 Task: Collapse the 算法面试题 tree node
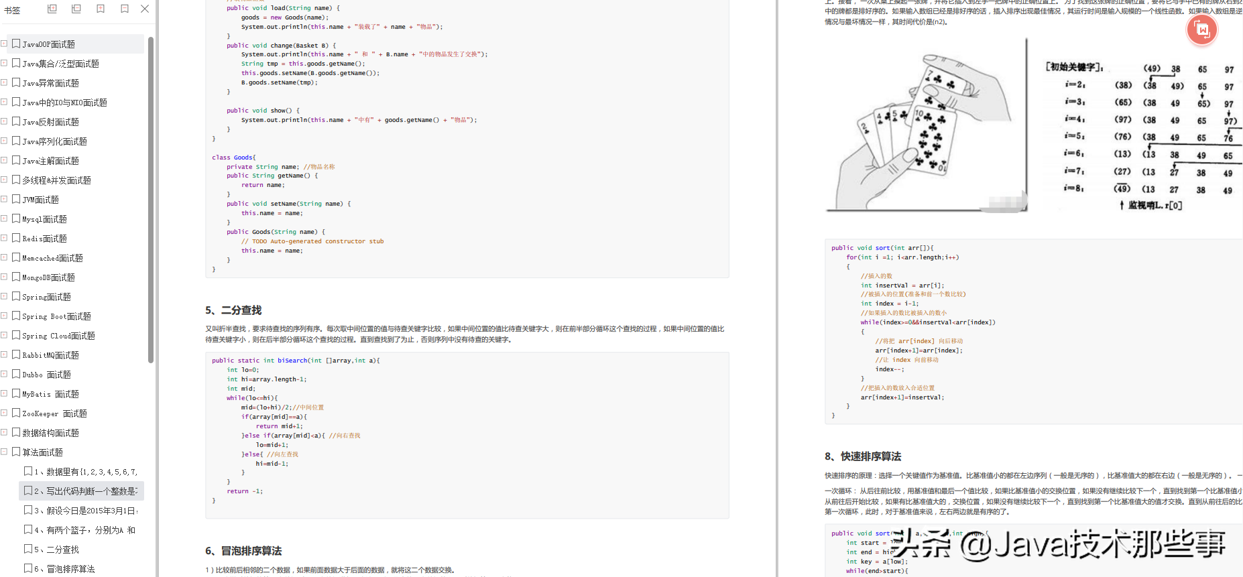coord(4,452)
